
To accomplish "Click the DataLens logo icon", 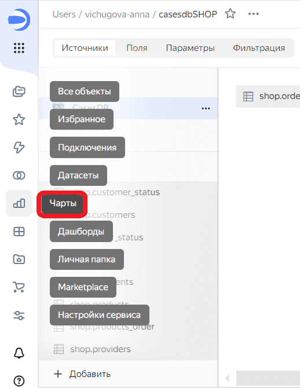I will (19, 20).
